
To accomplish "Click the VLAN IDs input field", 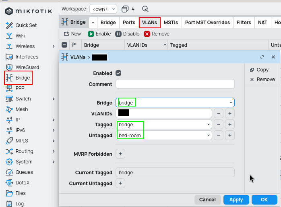I will pos(164,113).
